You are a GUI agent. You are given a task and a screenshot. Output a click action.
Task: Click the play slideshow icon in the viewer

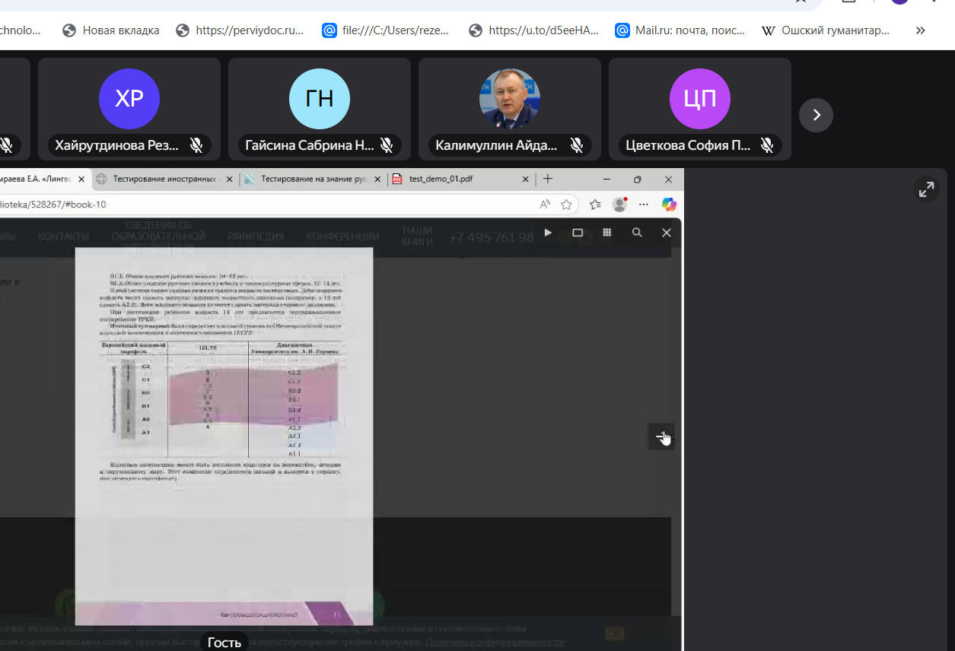[548, 233]
